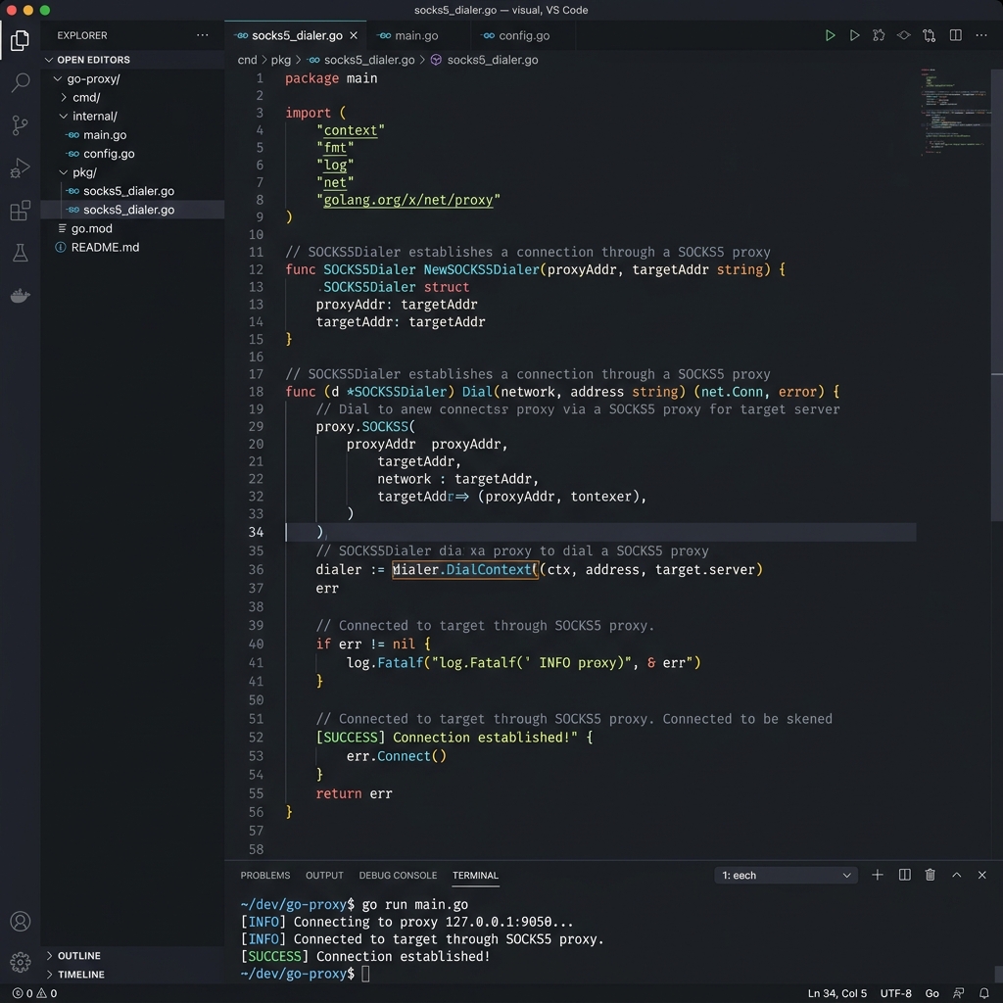This screenshot has height=1003, width=1003.
Task: Create a new terminal with plus icon
Action: [877, 875]
